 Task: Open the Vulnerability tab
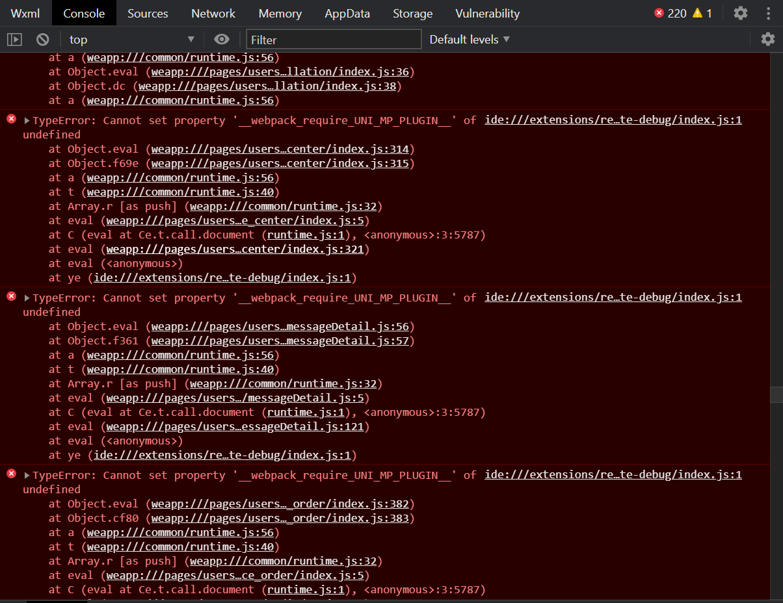coord(487,13)
